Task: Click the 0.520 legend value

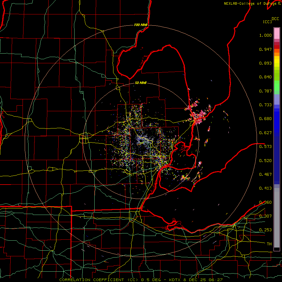Action: coord(265,161)
